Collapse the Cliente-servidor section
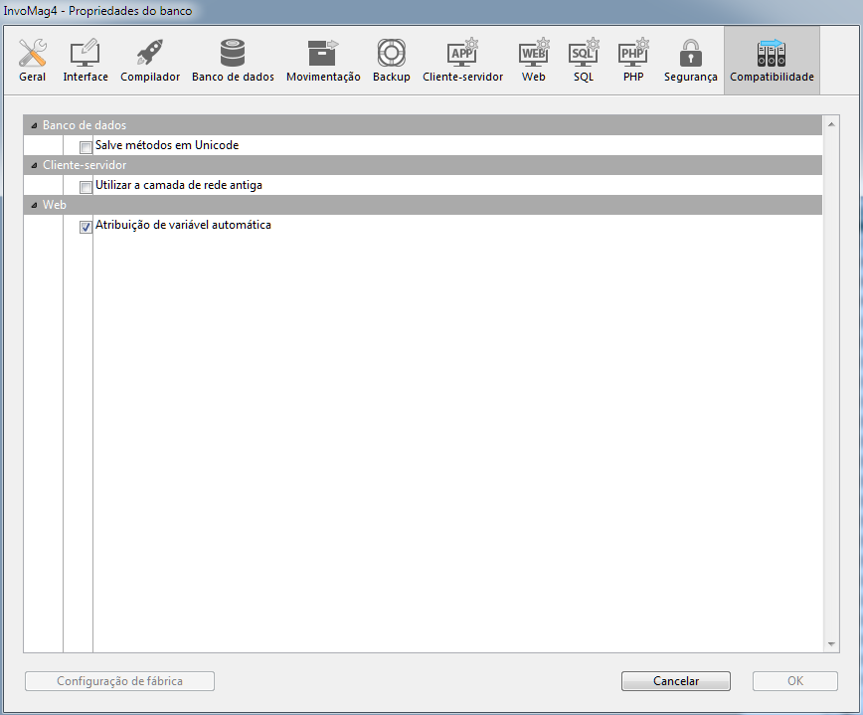 [x=34, y=165]
